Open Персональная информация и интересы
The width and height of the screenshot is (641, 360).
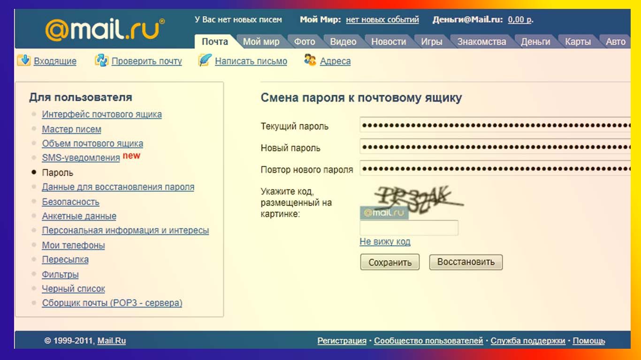pos(125,231)
